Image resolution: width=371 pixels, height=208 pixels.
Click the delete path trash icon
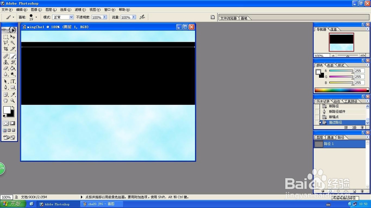coord(362,191)
